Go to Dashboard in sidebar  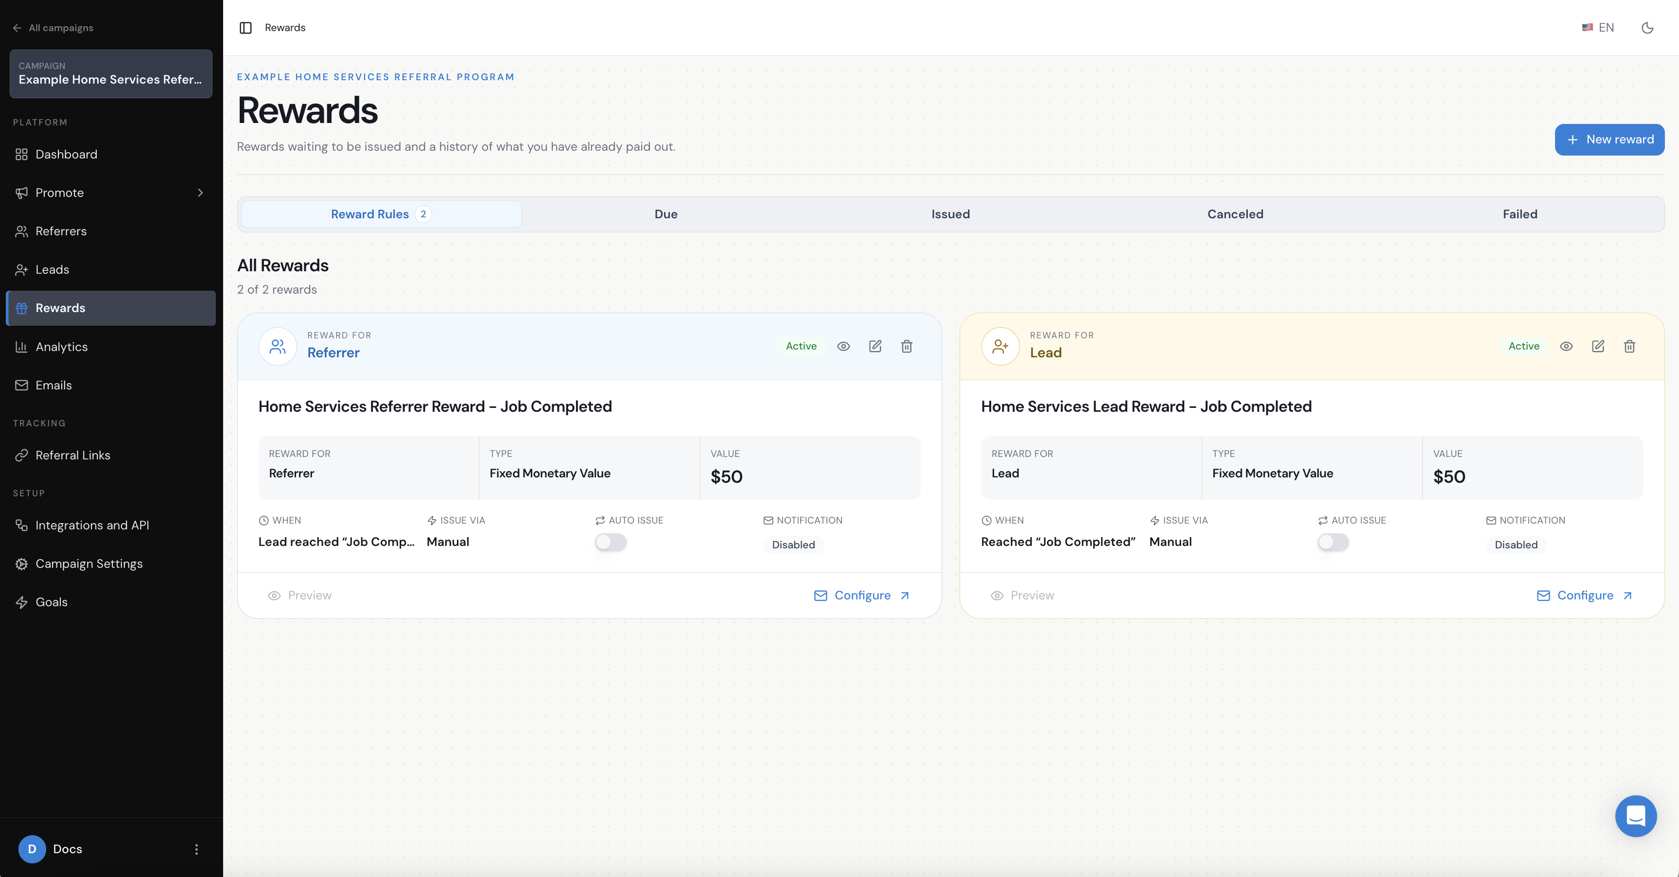coord(111,155)
